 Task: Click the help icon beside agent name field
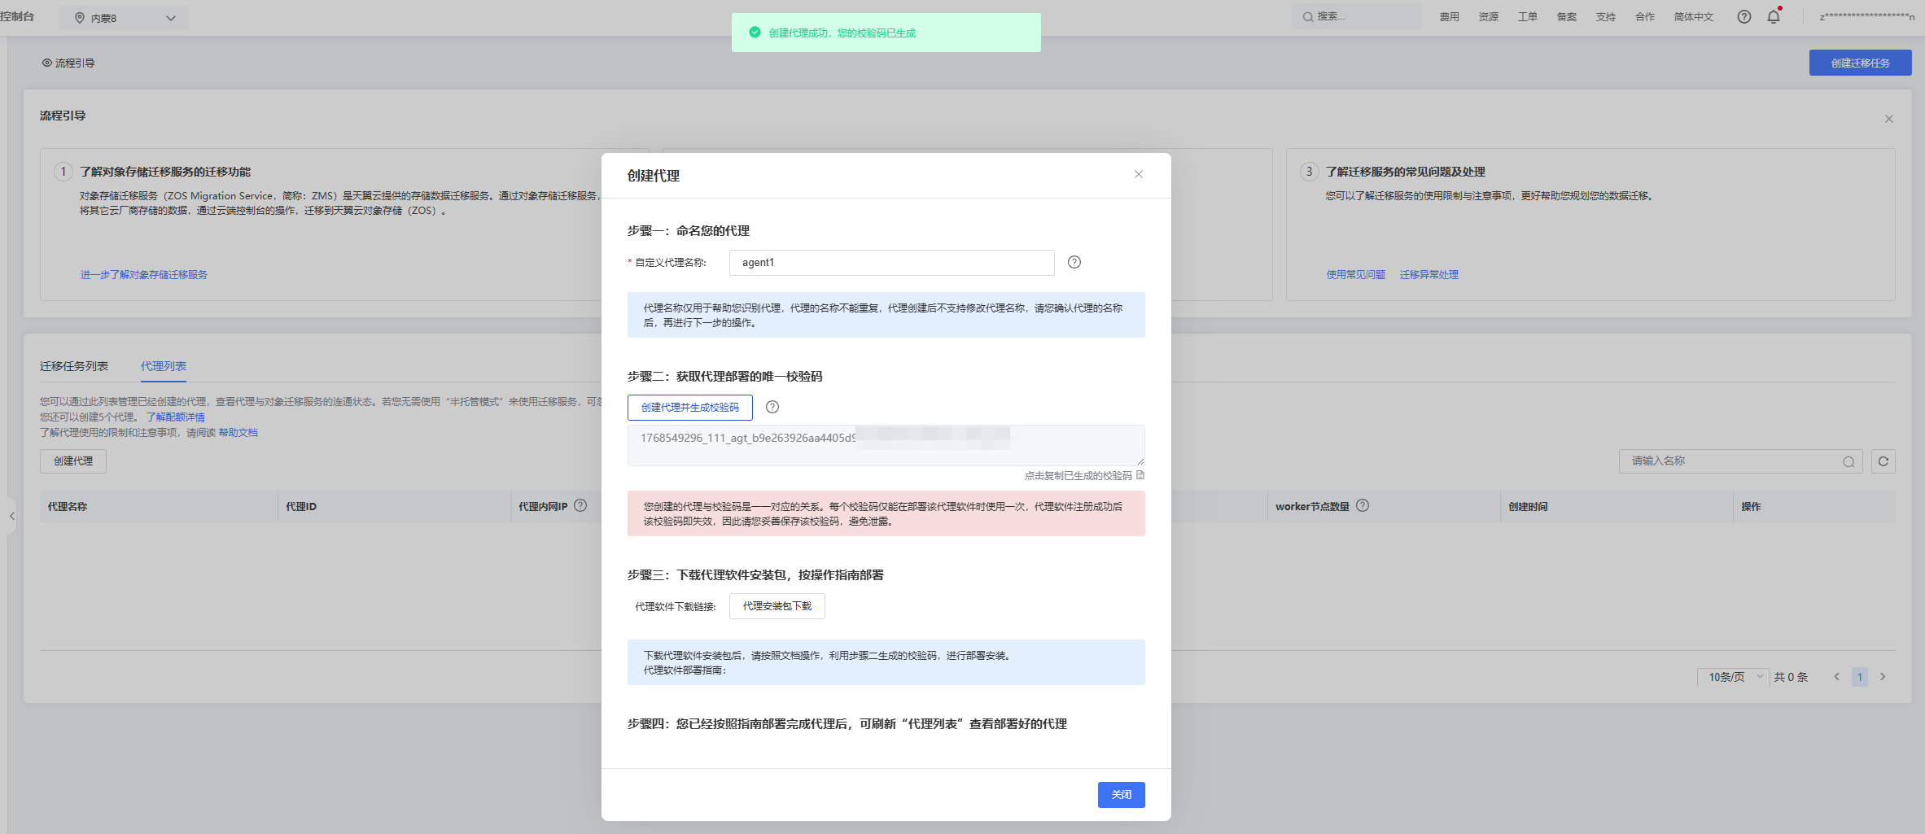(x=1074, y=262)
